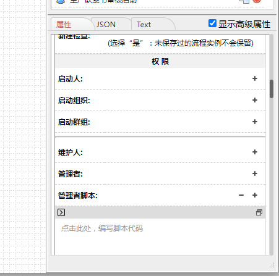The image size is (279, 276).
Task: Click the 管理者脚本 label
Action: point(78,196)
